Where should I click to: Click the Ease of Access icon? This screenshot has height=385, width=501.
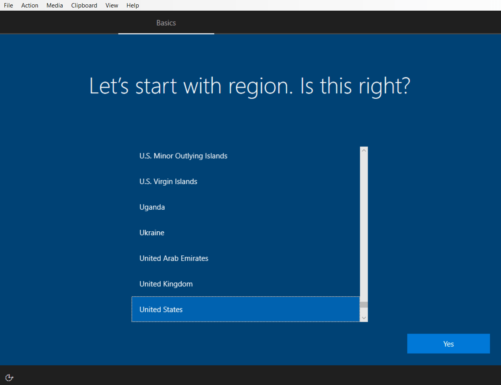(9, 378)
